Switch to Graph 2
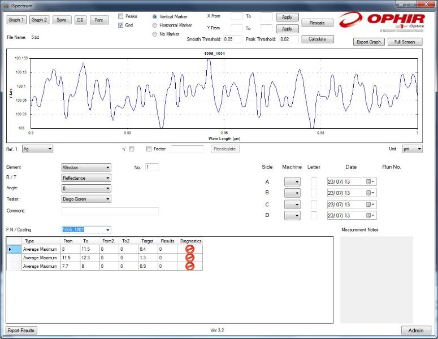438x339 pixels. click(39, 20)
